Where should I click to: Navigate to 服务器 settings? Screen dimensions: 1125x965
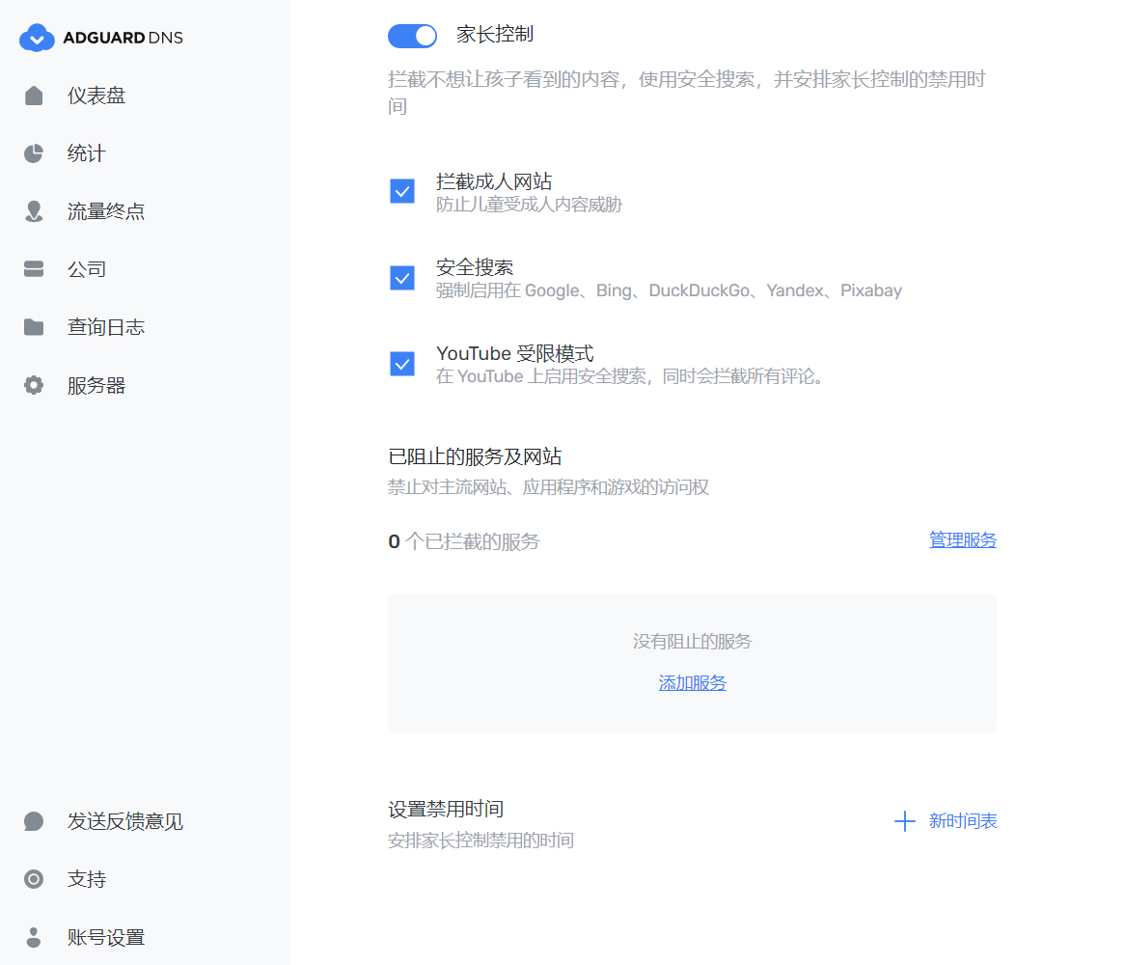(x=96, y=385)
